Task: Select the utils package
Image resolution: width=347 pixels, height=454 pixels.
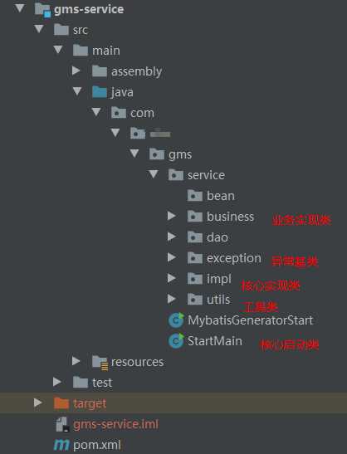Action: click(x=218, y=300)
